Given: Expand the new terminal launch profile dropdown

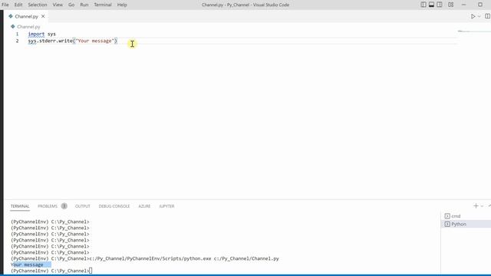Looking at the screenshot, I should tap(482, 206).
